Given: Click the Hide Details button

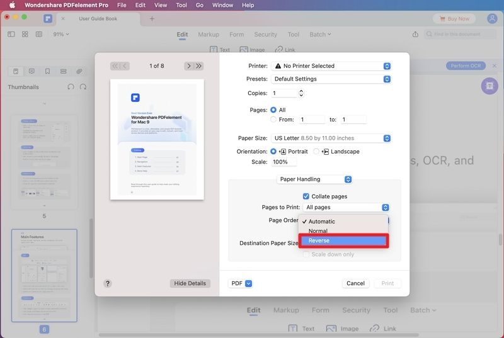Looking at the screenshot, I should [x=190, y=283].
